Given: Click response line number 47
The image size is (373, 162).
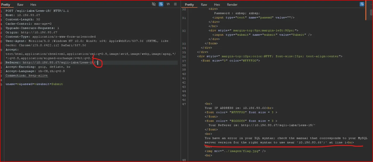Looking at the screenshot, I should pyautogui.click(x=184, y=104).
